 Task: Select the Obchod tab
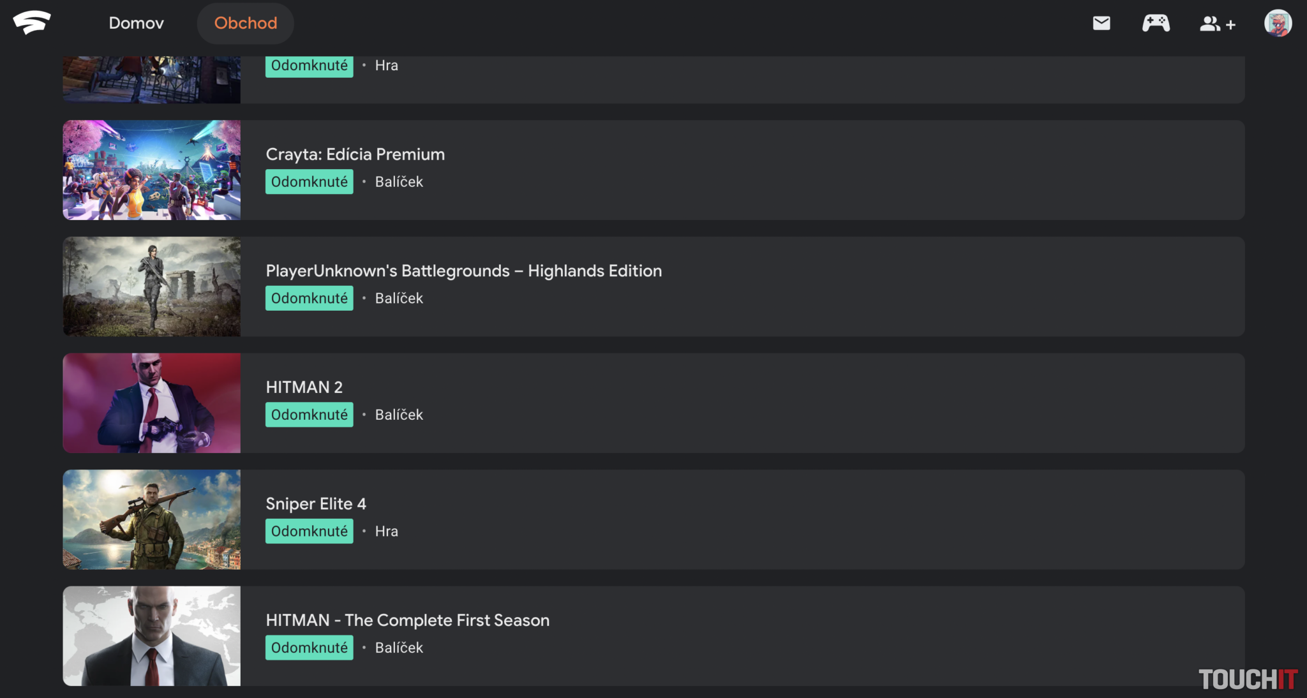(245, 24)
